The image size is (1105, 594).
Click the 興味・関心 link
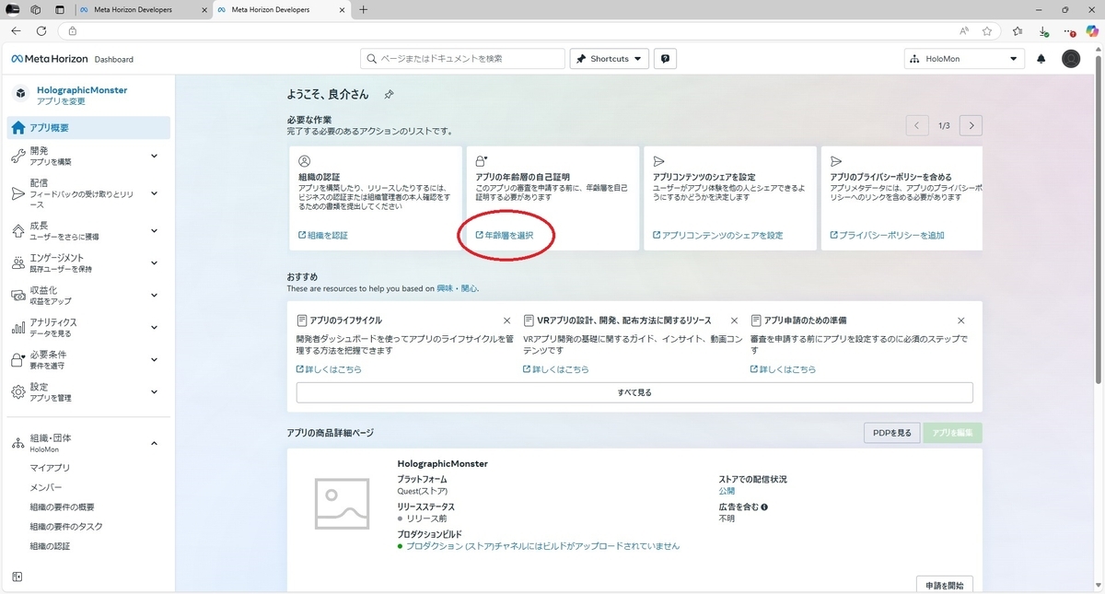pyautogui.click(x=458, y=288)
